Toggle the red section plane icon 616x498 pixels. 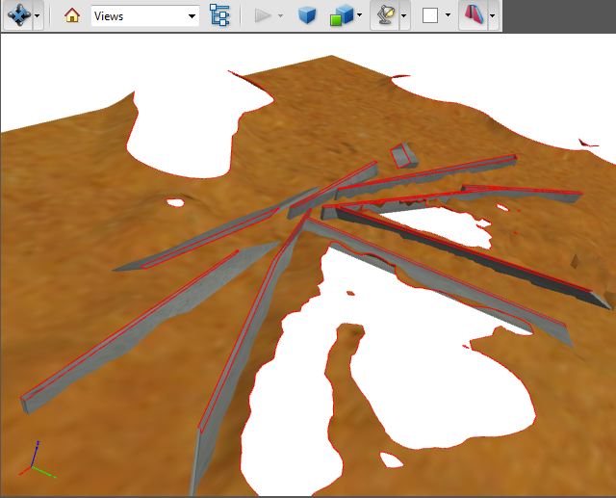click(x=474, y=15)
